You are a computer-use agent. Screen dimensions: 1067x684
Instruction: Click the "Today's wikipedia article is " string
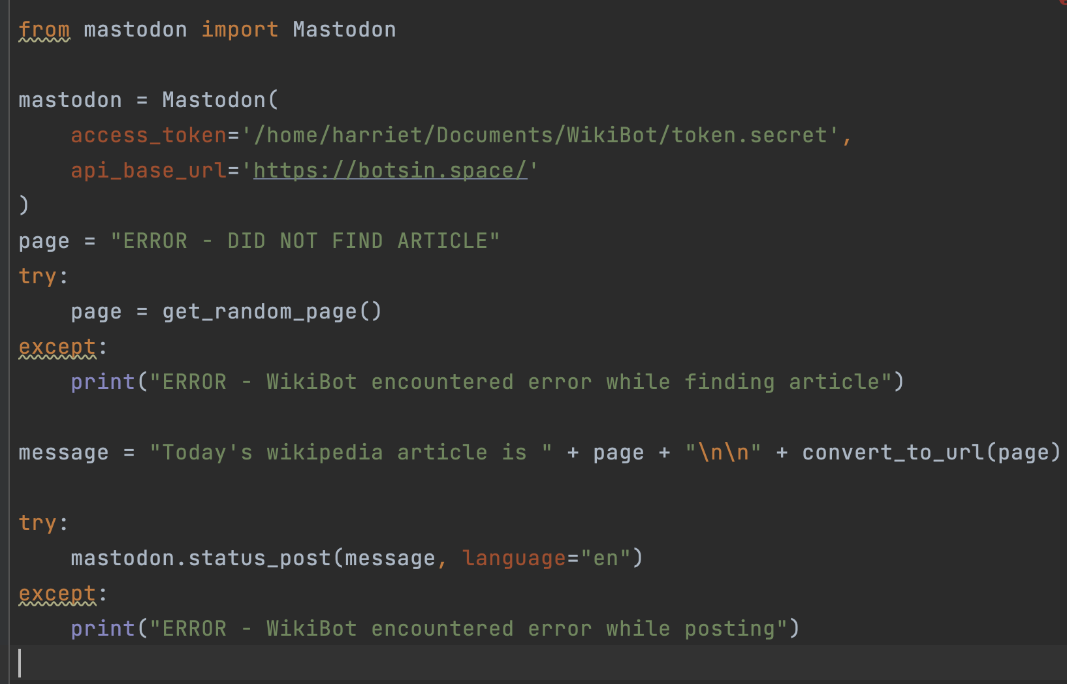pyautogui.click(x=351, y=452)
